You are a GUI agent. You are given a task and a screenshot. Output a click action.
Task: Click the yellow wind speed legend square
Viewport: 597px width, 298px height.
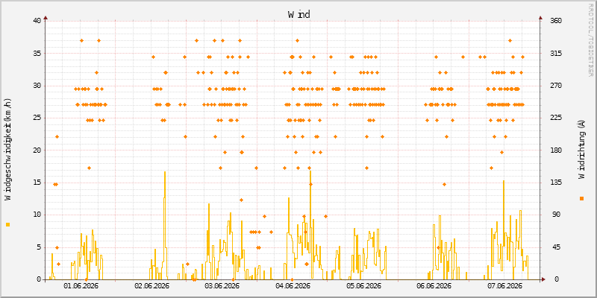pyautogui.click(x=7, y=225)
